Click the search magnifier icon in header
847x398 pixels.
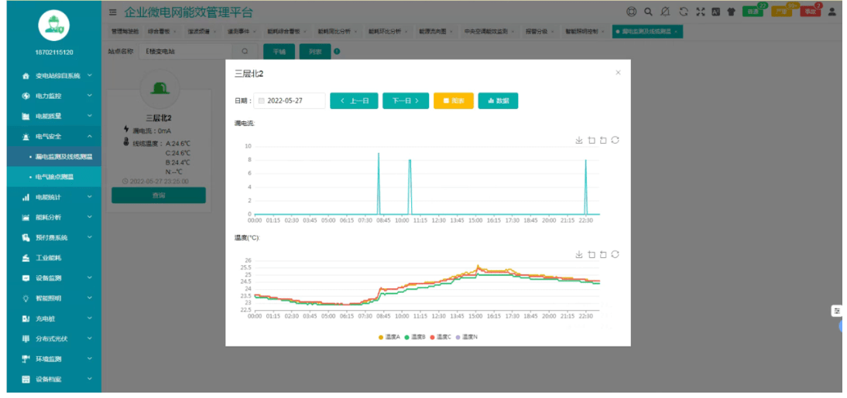pyautogui.click(x=648, y=12)
